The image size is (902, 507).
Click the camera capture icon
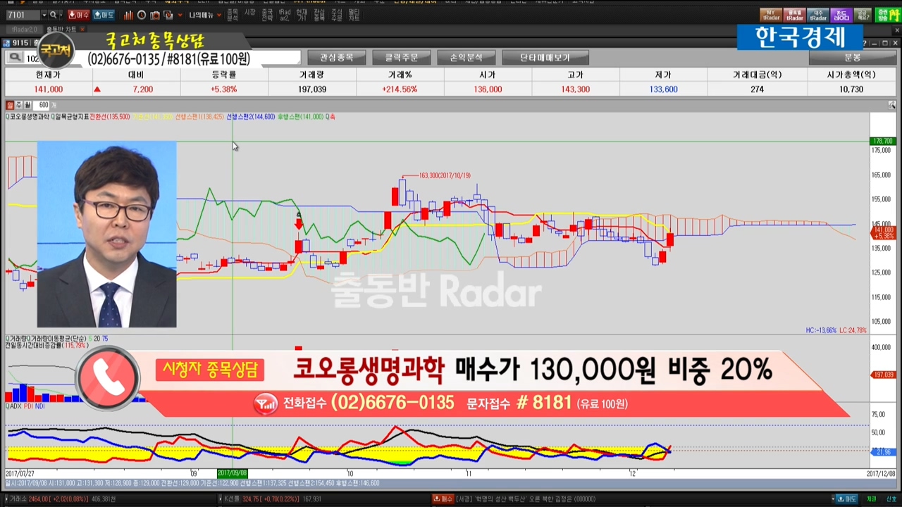point(155,15)
